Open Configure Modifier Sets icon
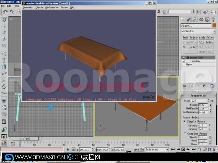 (212, 86)
